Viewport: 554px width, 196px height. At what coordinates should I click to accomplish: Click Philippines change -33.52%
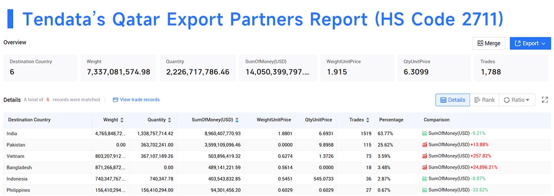pyautogui.click(x=479, y=190)
